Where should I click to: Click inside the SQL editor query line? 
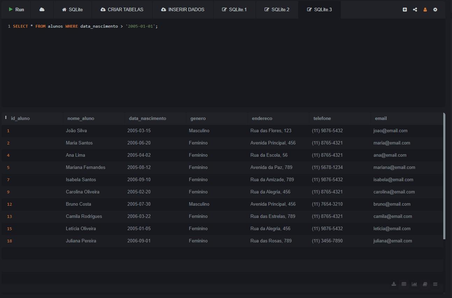pos(85,26)
